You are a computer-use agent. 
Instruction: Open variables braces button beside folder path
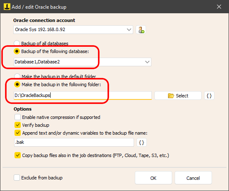[209, 96]
